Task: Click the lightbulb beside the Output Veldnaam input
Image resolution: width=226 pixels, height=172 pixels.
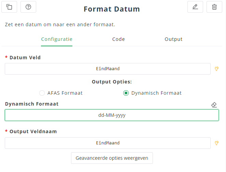Action: (x=216, y=143)
